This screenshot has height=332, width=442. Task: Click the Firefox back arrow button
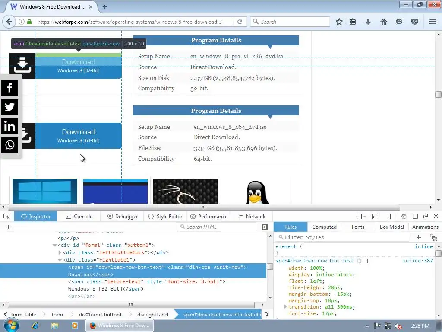[9, 22]
